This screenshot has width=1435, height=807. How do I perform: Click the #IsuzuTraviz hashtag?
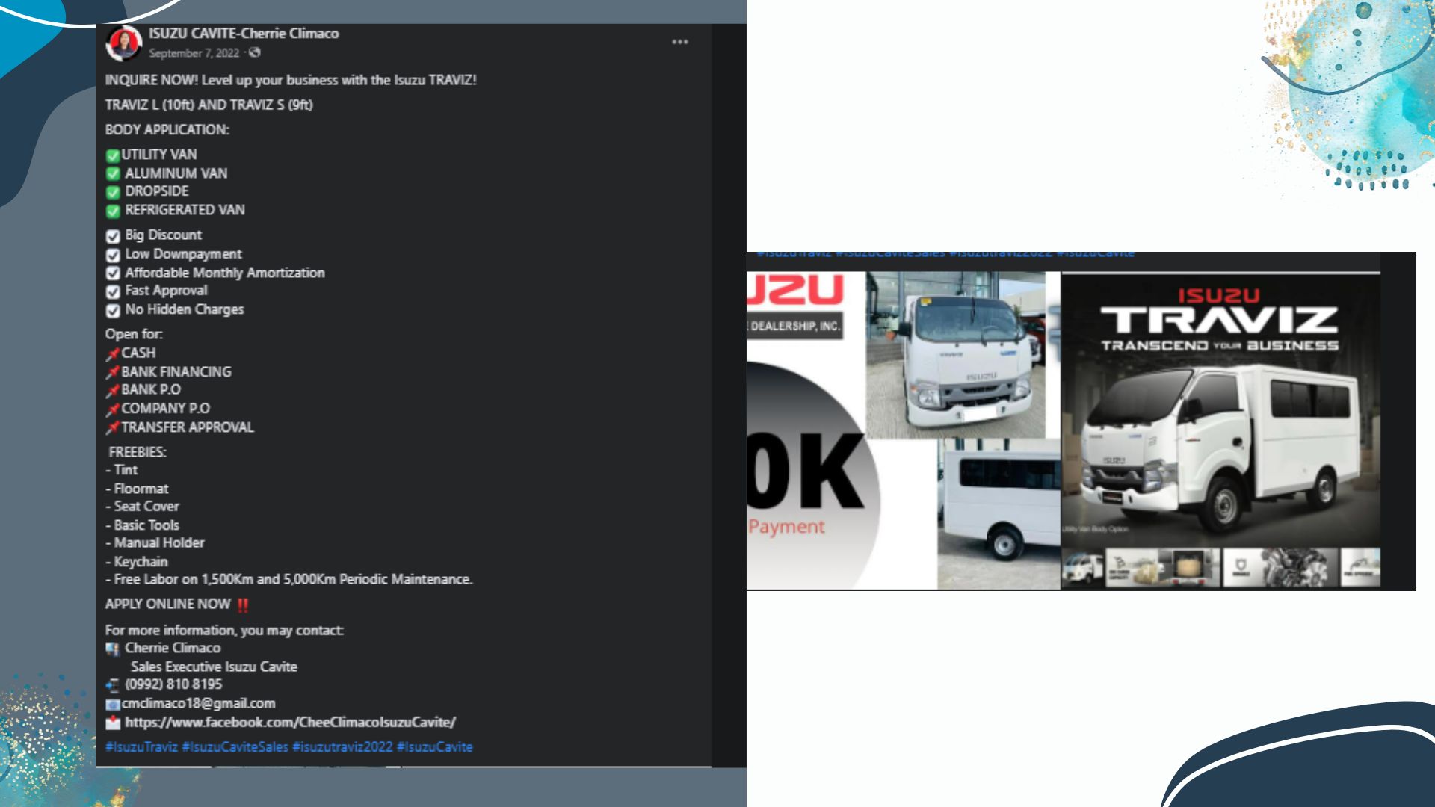pyautogui.click(x=141, y=747)
